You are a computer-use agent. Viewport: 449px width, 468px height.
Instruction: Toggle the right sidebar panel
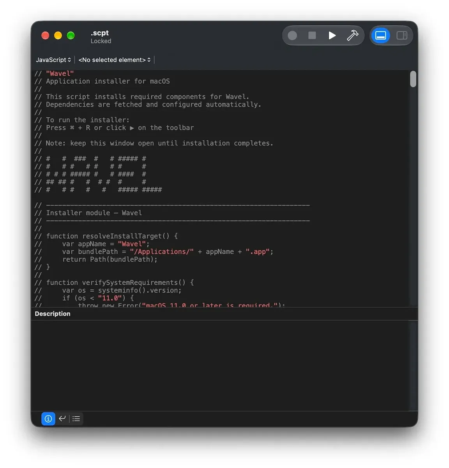coord(402,35)
